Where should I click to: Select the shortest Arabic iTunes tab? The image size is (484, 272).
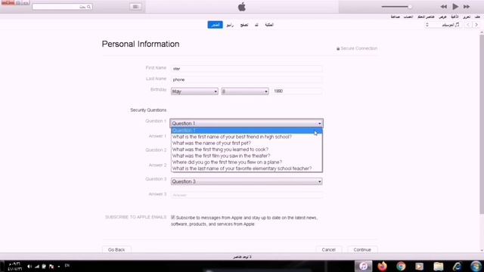click(256, 25)
